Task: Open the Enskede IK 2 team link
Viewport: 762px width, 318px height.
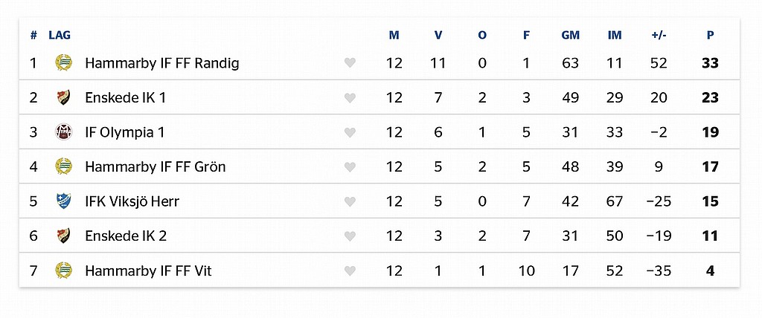Action: pyautogui.click(x=126, y=236)
